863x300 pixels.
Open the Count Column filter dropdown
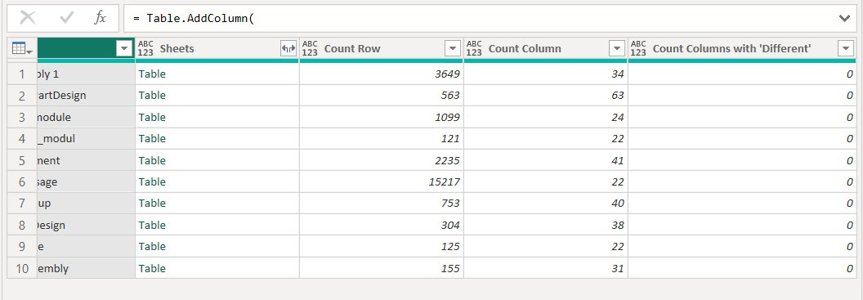tap(616, 49)
